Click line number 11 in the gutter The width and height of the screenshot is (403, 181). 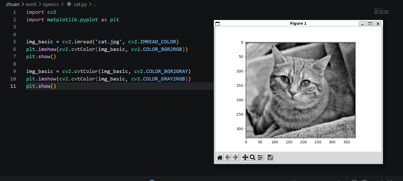13,86
